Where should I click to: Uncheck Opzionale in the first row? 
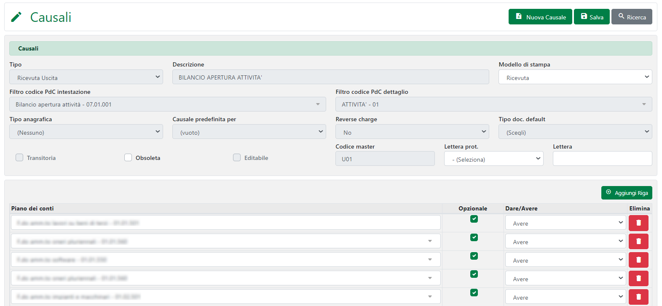pos(474,219)
